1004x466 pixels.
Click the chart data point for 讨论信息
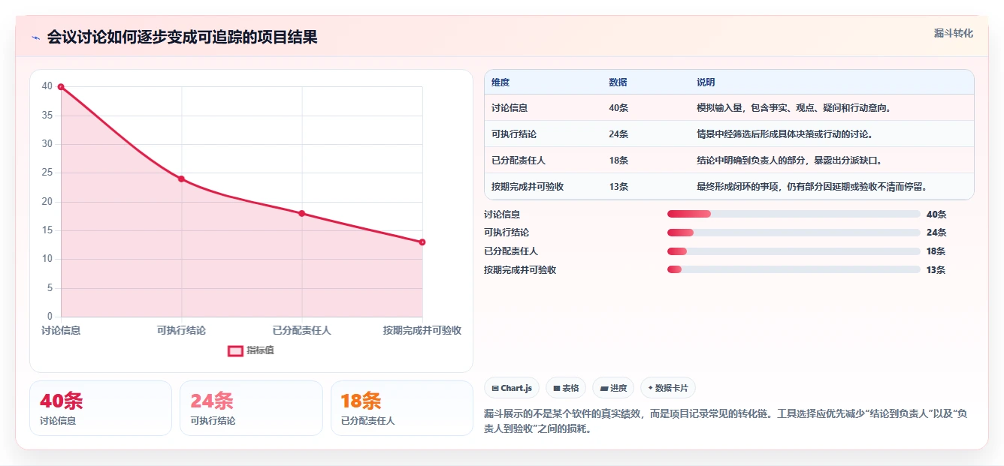click(61, 87)
